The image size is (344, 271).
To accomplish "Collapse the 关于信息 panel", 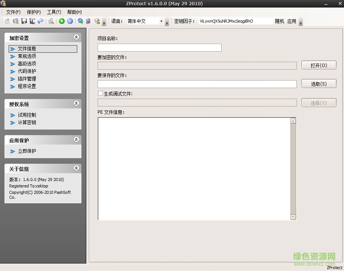I will pos(76,168).
